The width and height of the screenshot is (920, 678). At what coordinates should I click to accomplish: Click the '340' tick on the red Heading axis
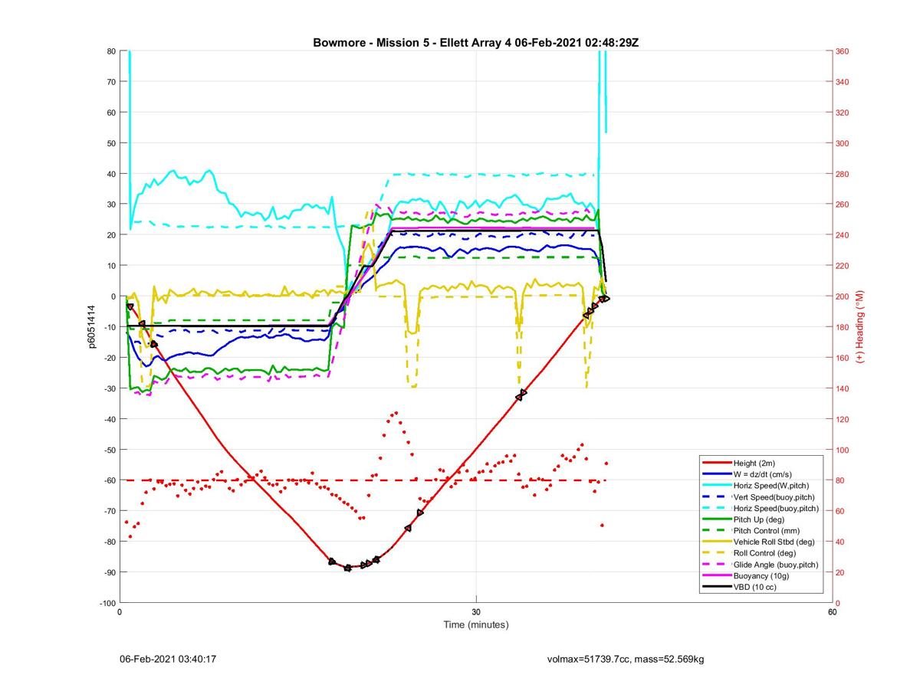[843, 82]
